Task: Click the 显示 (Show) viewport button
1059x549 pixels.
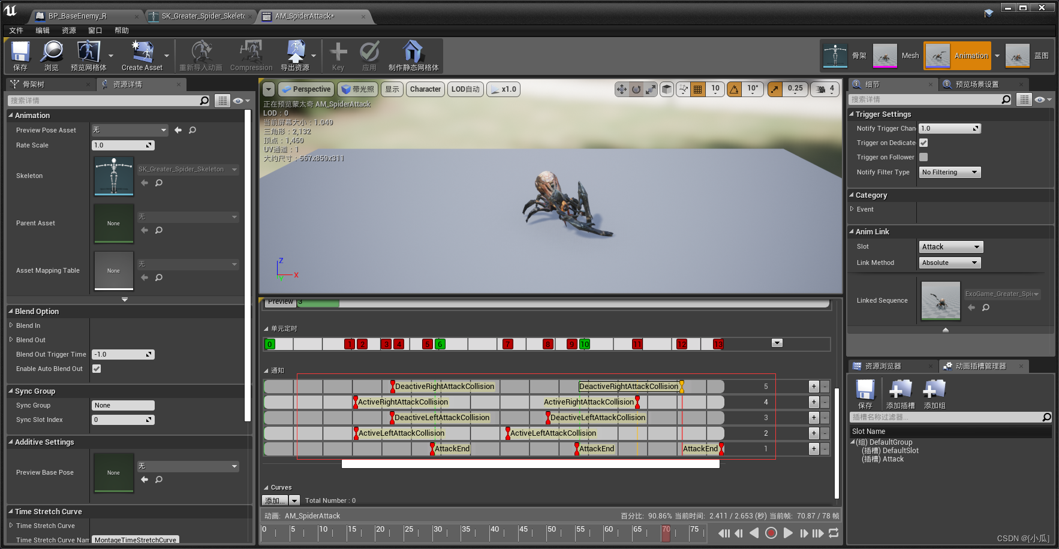Action: tap(392, 89)
